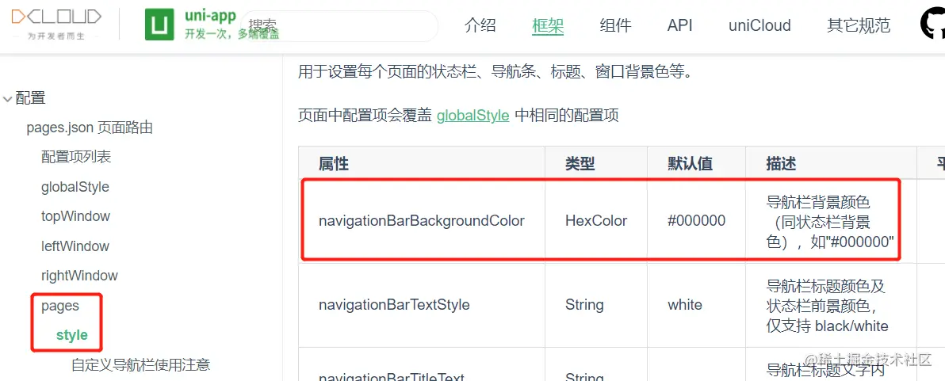Open the 介绍 nav tab
Screen dimensions: 945x381
pos(480,25)
